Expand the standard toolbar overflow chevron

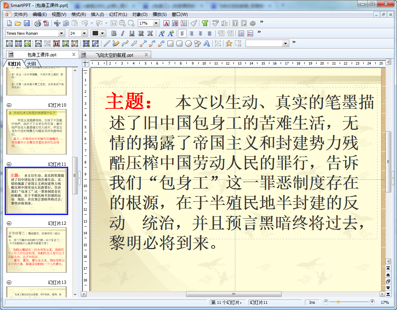261,22
